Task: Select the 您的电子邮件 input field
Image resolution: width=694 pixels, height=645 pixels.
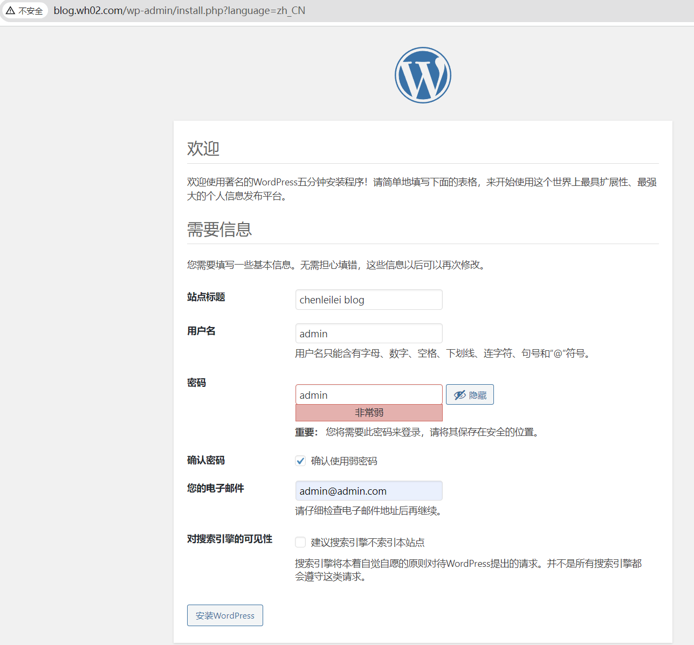Action: tap(369, 491)
